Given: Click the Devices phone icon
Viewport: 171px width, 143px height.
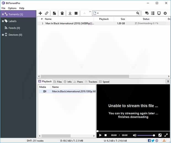Looking at the screenshot, I should tap(6, 34).
